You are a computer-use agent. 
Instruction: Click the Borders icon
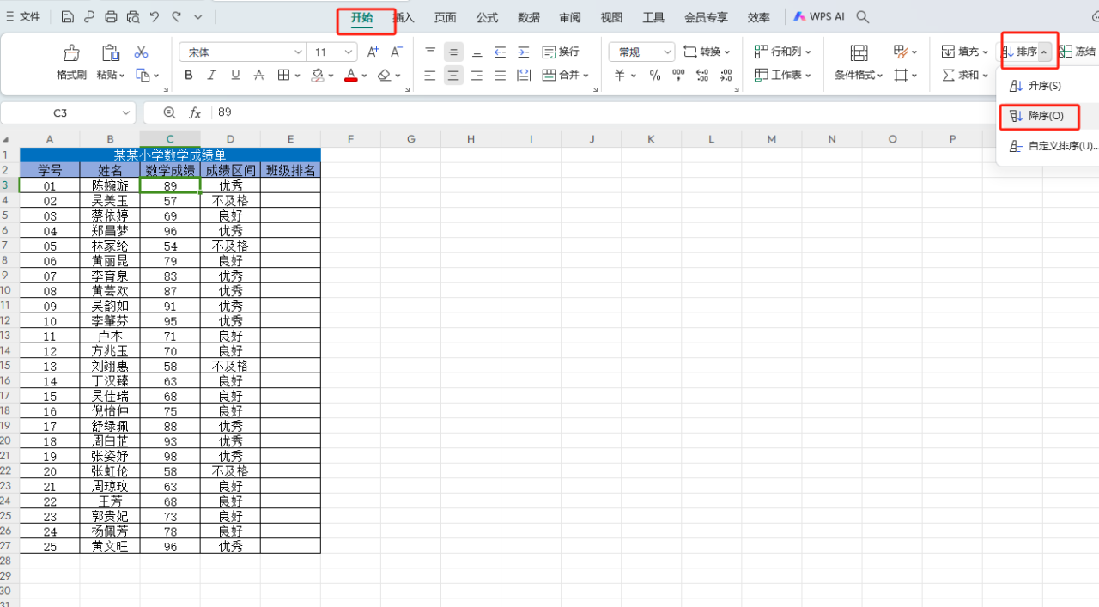point(283,76)
